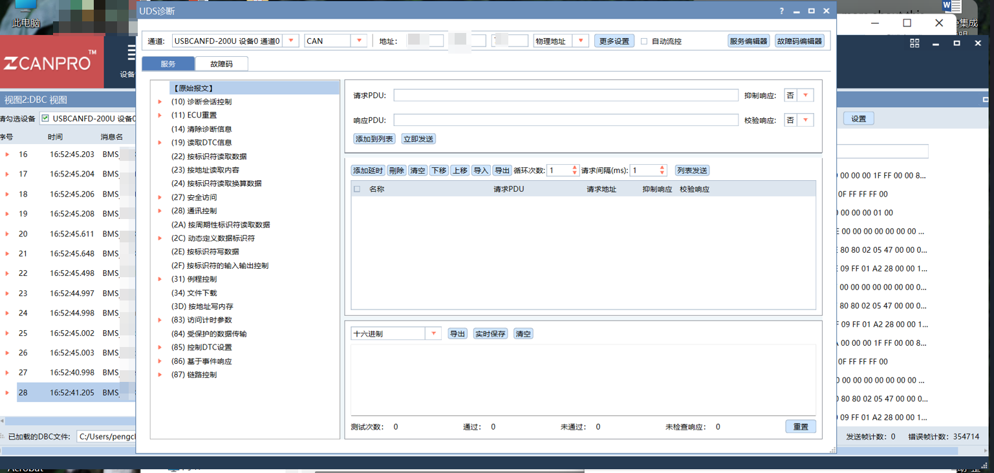Screen dimensions: 994x473
Task: Click the 实时保存 button
Action: point(490,334)
